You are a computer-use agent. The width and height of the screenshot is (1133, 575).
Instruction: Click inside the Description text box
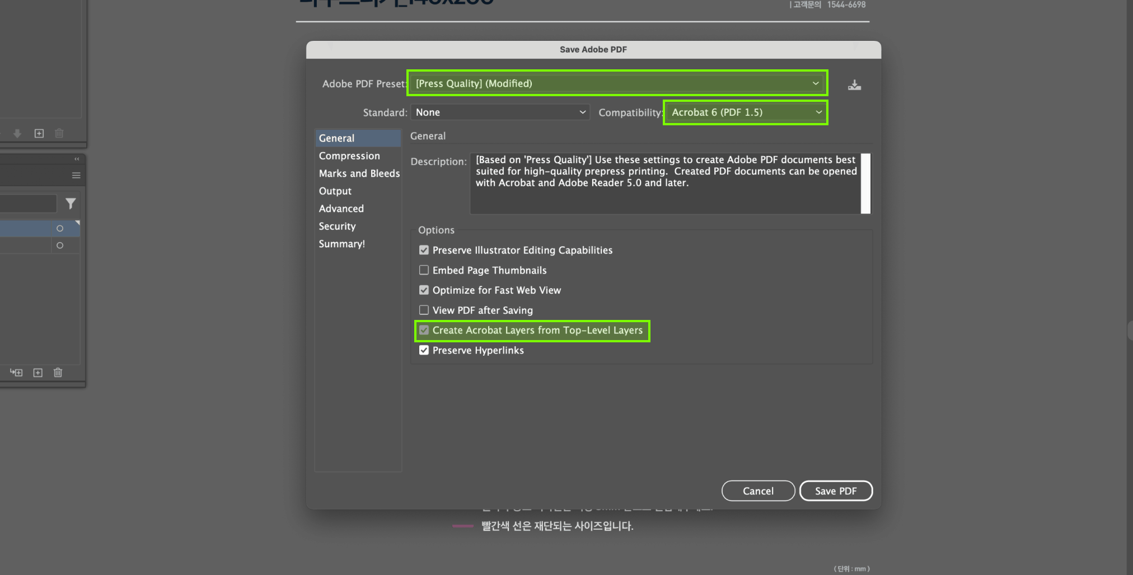[x=665, y=183]
